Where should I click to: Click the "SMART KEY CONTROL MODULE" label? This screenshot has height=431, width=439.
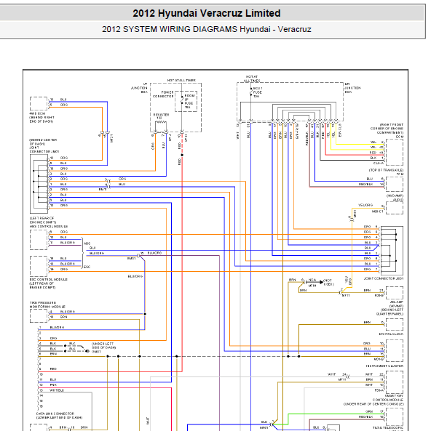388,398
